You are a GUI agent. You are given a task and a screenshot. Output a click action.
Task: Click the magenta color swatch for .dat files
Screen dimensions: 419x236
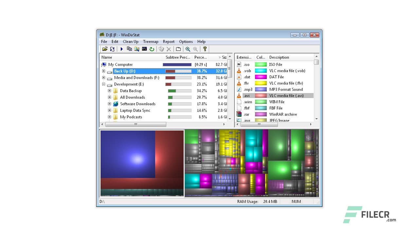[260, 77]
